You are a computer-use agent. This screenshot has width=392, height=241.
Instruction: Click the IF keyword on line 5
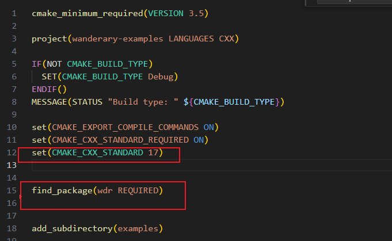coord(36,64)
